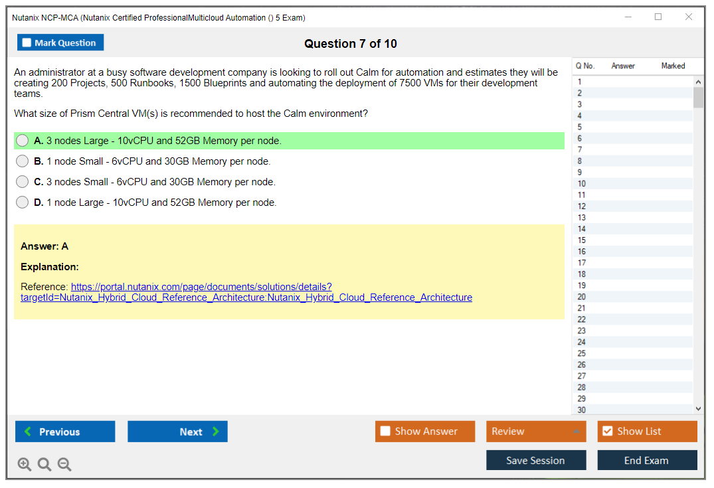The height and width of the screenshot is (488, 714).
Task: Advance to the next question
Action: [x=177, y=432]
